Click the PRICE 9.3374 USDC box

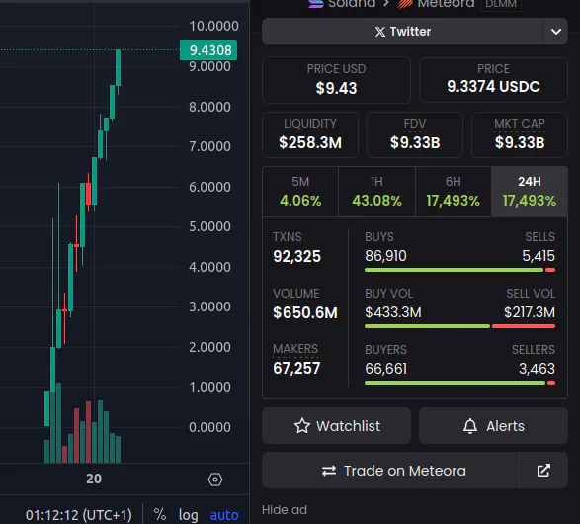493,80
